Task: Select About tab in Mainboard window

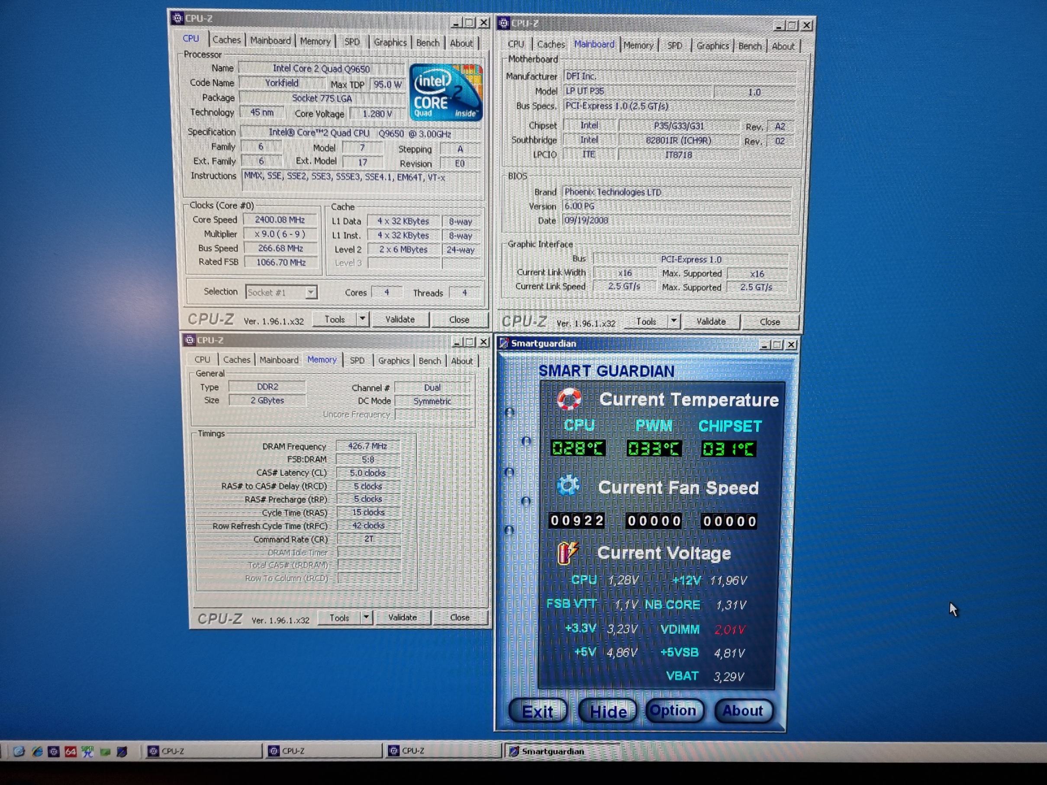Action: coord(783,46)
